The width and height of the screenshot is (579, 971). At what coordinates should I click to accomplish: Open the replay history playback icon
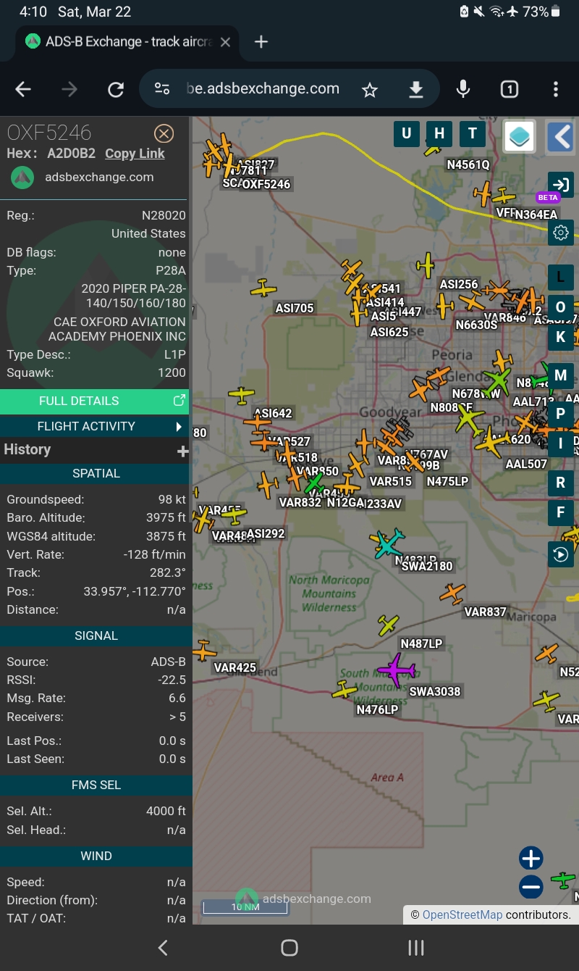(x=561, y=554)
